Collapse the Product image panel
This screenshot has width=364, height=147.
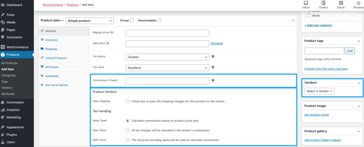359,106
